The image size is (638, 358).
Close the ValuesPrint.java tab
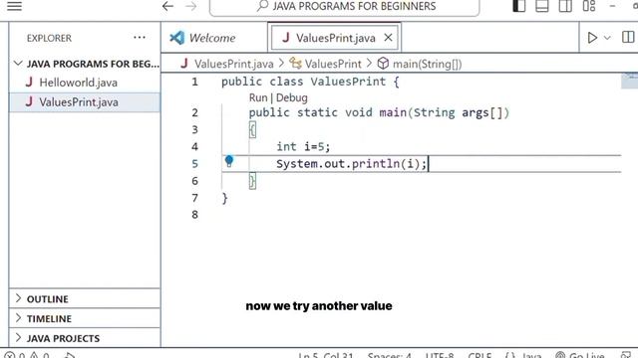click(388, 38)
